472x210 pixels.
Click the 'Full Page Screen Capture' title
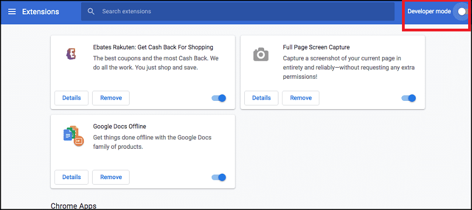[x=317, y=47]
